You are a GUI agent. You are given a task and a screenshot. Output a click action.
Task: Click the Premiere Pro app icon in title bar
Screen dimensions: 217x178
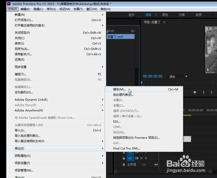click(8, 4)
